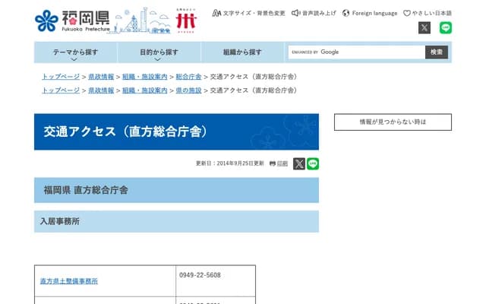Open the header X social icon
This screenshot has width=486, height=304.
click(x=424, y=27)
